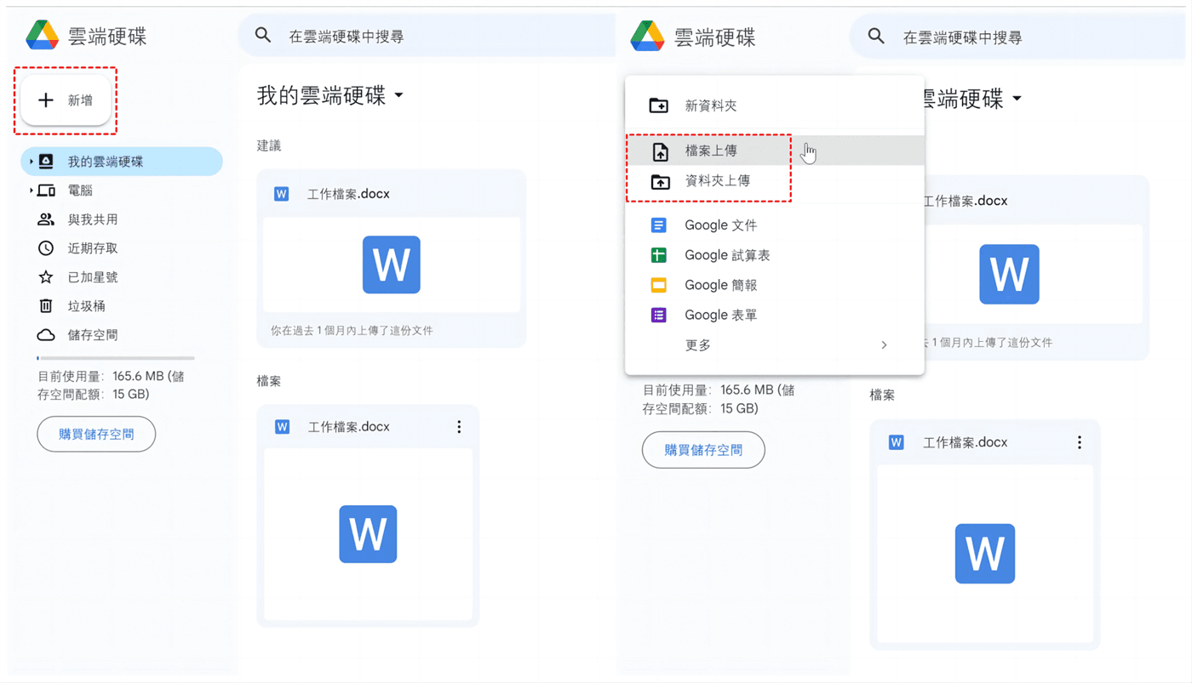
Task: Select 我的雲端硬碟 in the left sidebar
Action: pos(122,162)
